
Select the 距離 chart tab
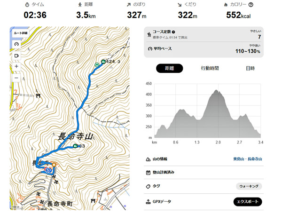coord(169,68)
